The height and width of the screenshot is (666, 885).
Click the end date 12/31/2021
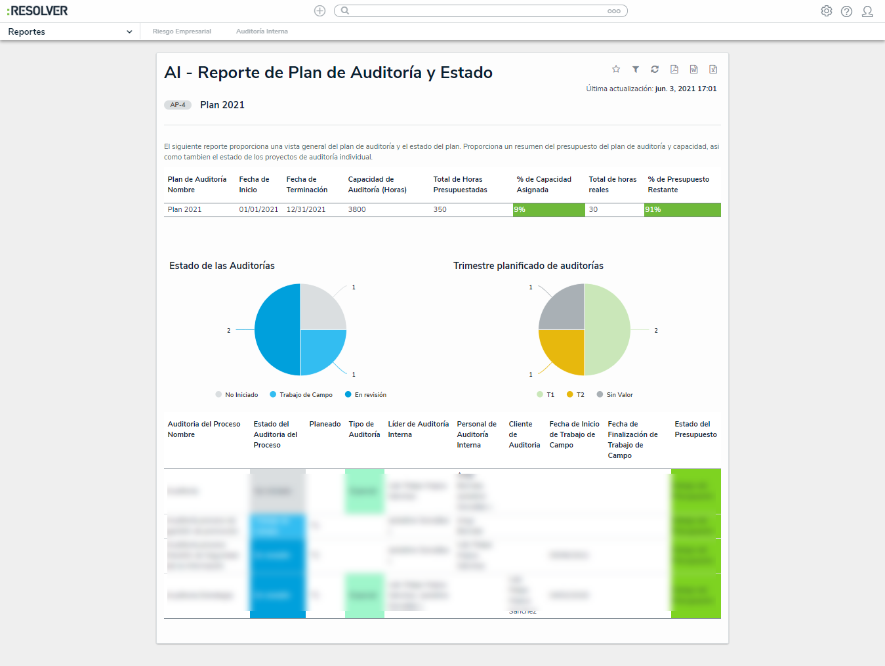pos(306,210)
